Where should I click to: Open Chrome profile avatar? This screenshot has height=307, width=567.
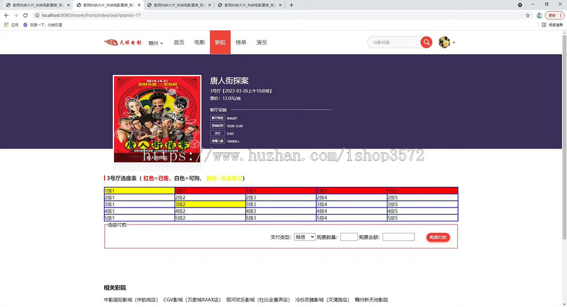point(539,15)
